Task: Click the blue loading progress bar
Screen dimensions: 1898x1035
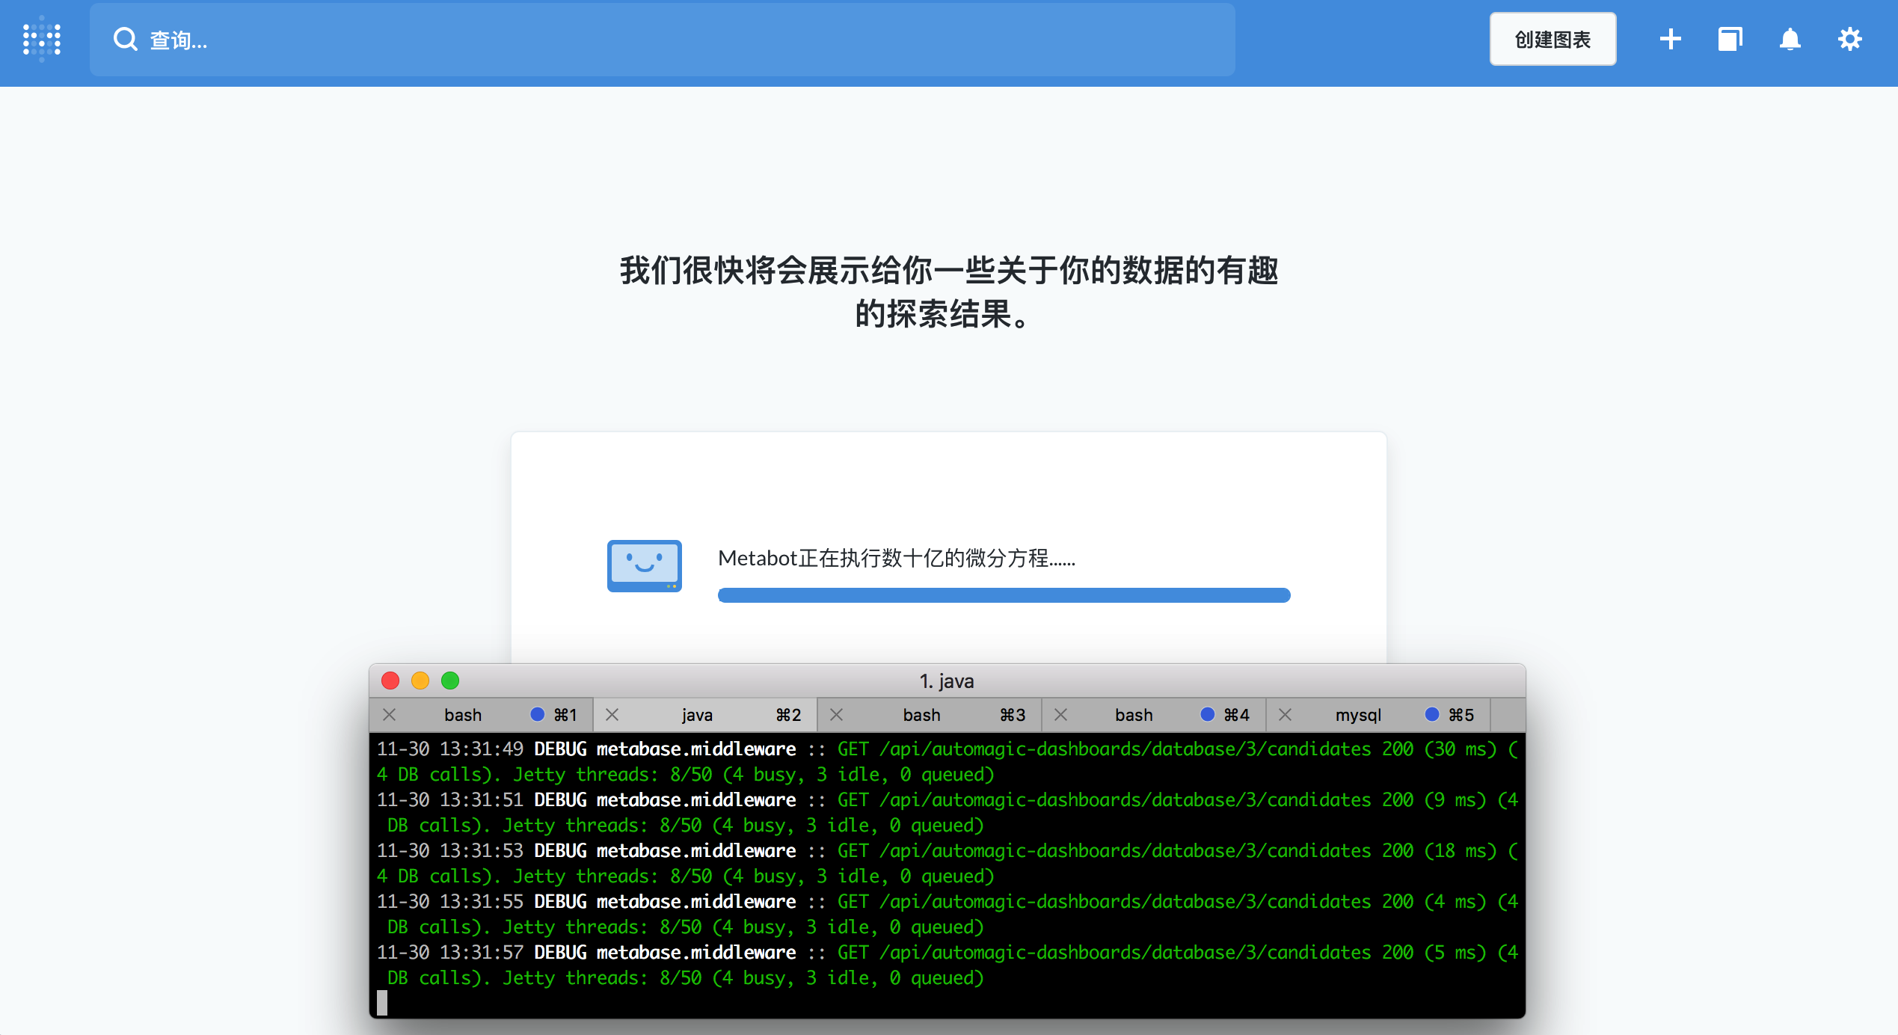Action: click(x=1004, y=595)
